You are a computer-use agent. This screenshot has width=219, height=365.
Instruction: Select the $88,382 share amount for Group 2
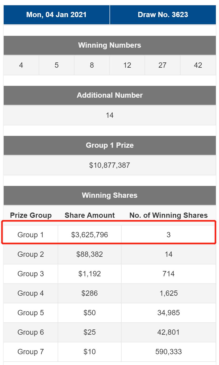(89, 254)
